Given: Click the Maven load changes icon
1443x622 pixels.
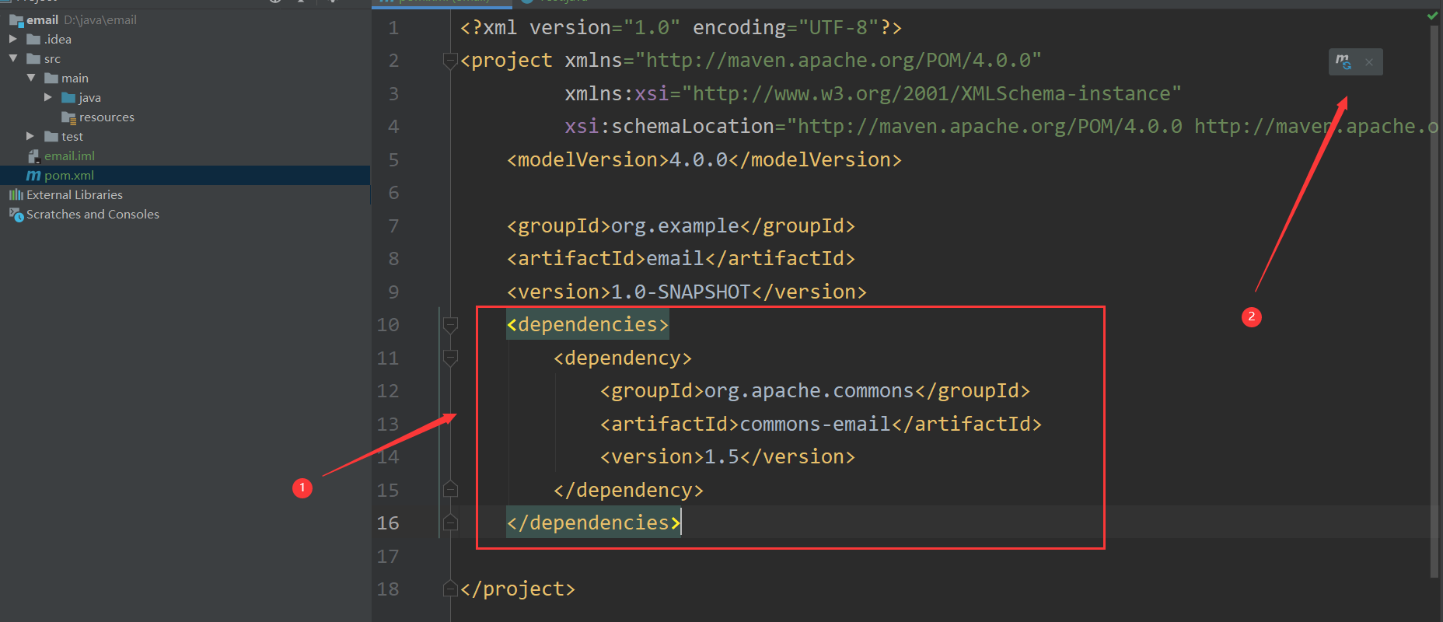Looking at the screenshot, I should [x=1343, y=61].
